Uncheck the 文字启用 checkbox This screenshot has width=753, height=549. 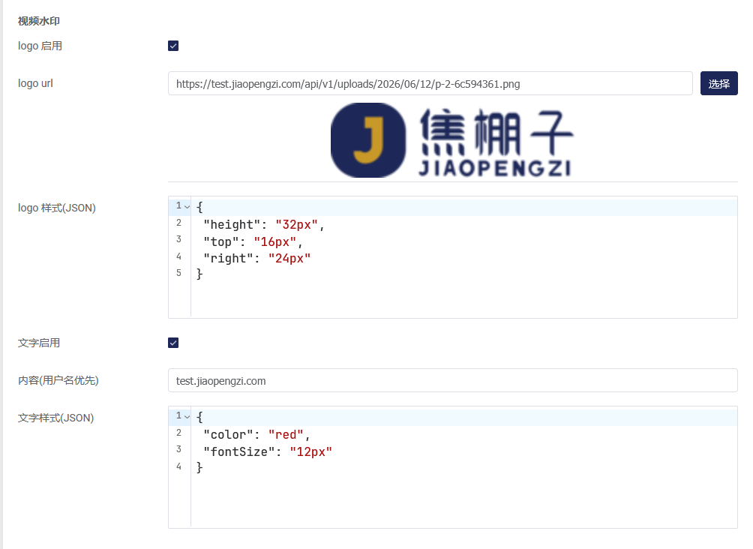(x=173, y=343)
